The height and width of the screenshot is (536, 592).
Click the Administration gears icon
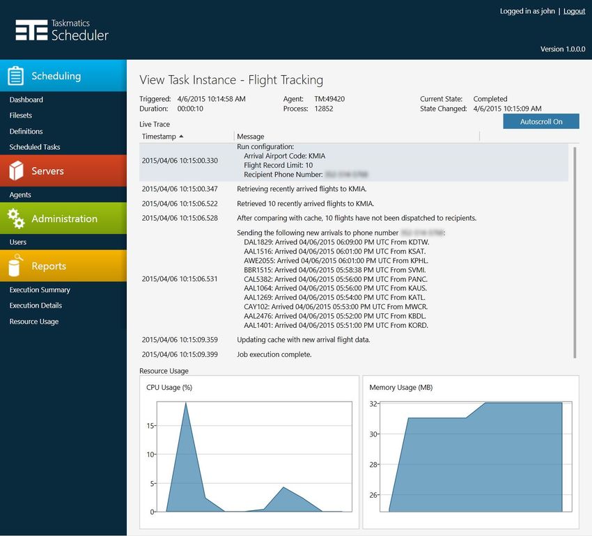coord(16,218)
